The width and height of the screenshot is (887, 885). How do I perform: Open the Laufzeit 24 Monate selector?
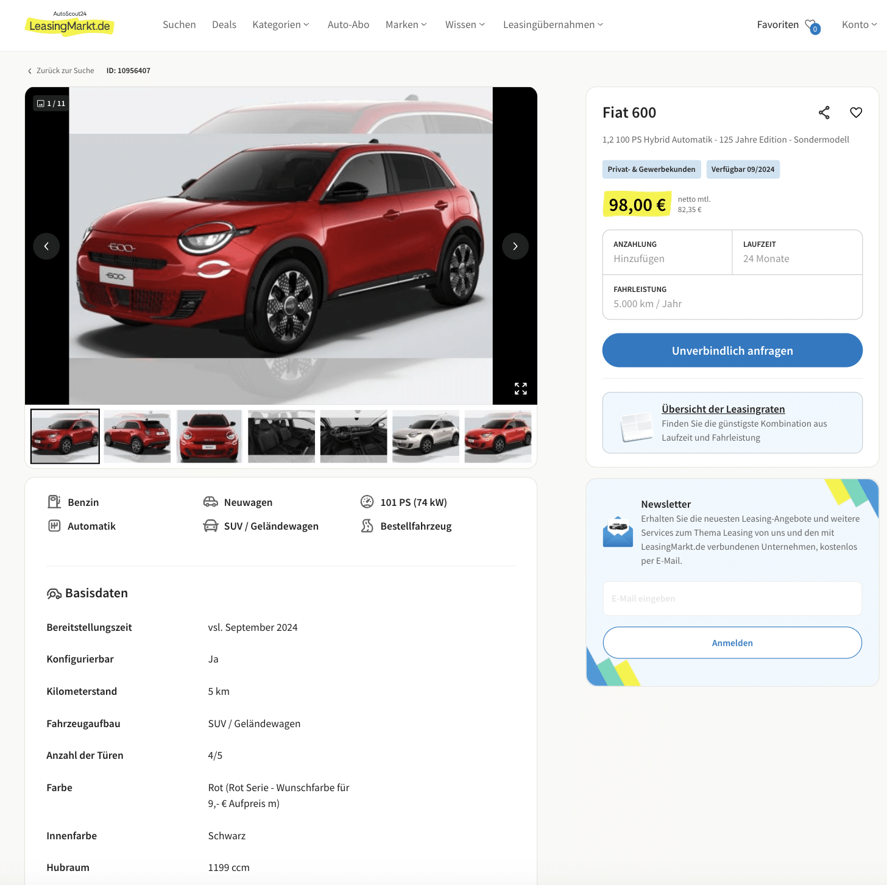(x=797, y=252)
